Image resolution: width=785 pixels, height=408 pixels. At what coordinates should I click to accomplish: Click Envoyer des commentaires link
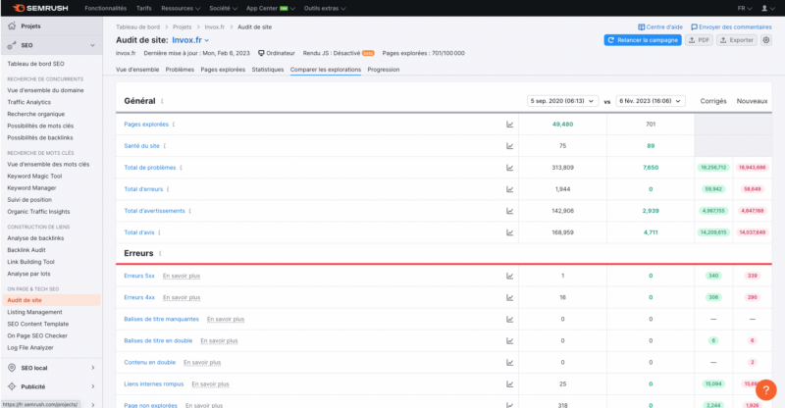click(731, 27)
